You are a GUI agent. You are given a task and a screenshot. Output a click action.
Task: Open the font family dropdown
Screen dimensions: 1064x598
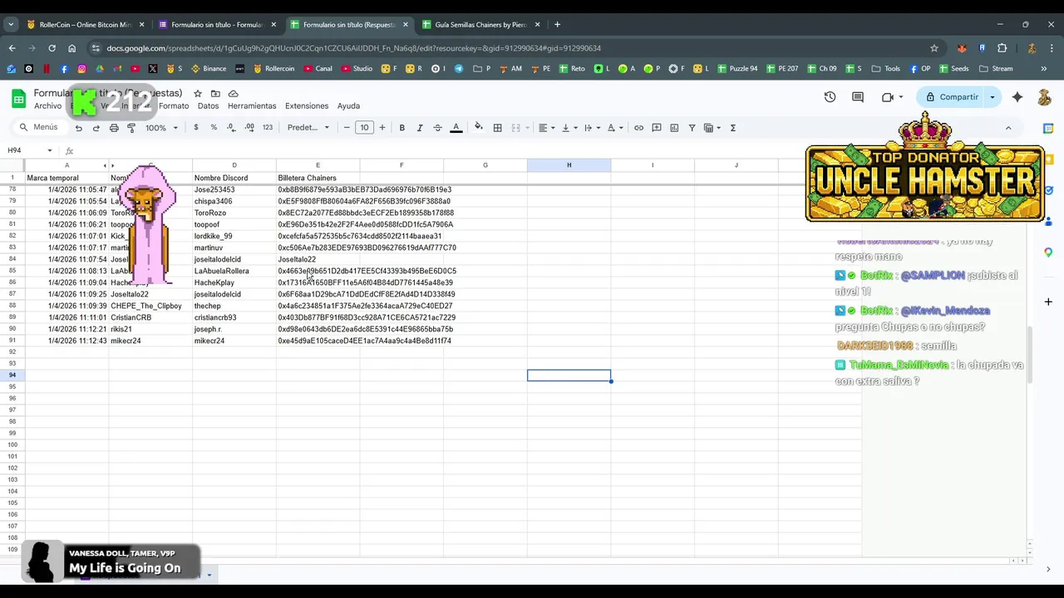(x=308, y=128)
